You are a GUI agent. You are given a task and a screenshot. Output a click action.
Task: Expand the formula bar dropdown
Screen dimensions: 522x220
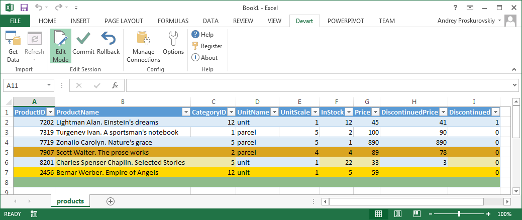point(515,85)
